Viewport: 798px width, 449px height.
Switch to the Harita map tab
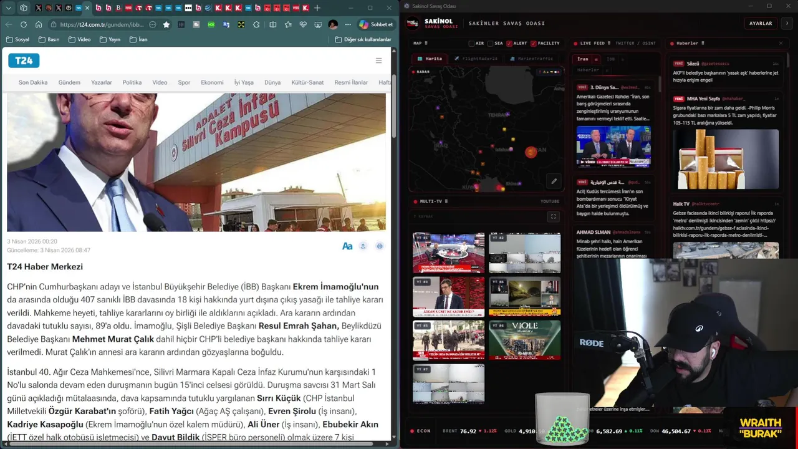pos(430,59)
